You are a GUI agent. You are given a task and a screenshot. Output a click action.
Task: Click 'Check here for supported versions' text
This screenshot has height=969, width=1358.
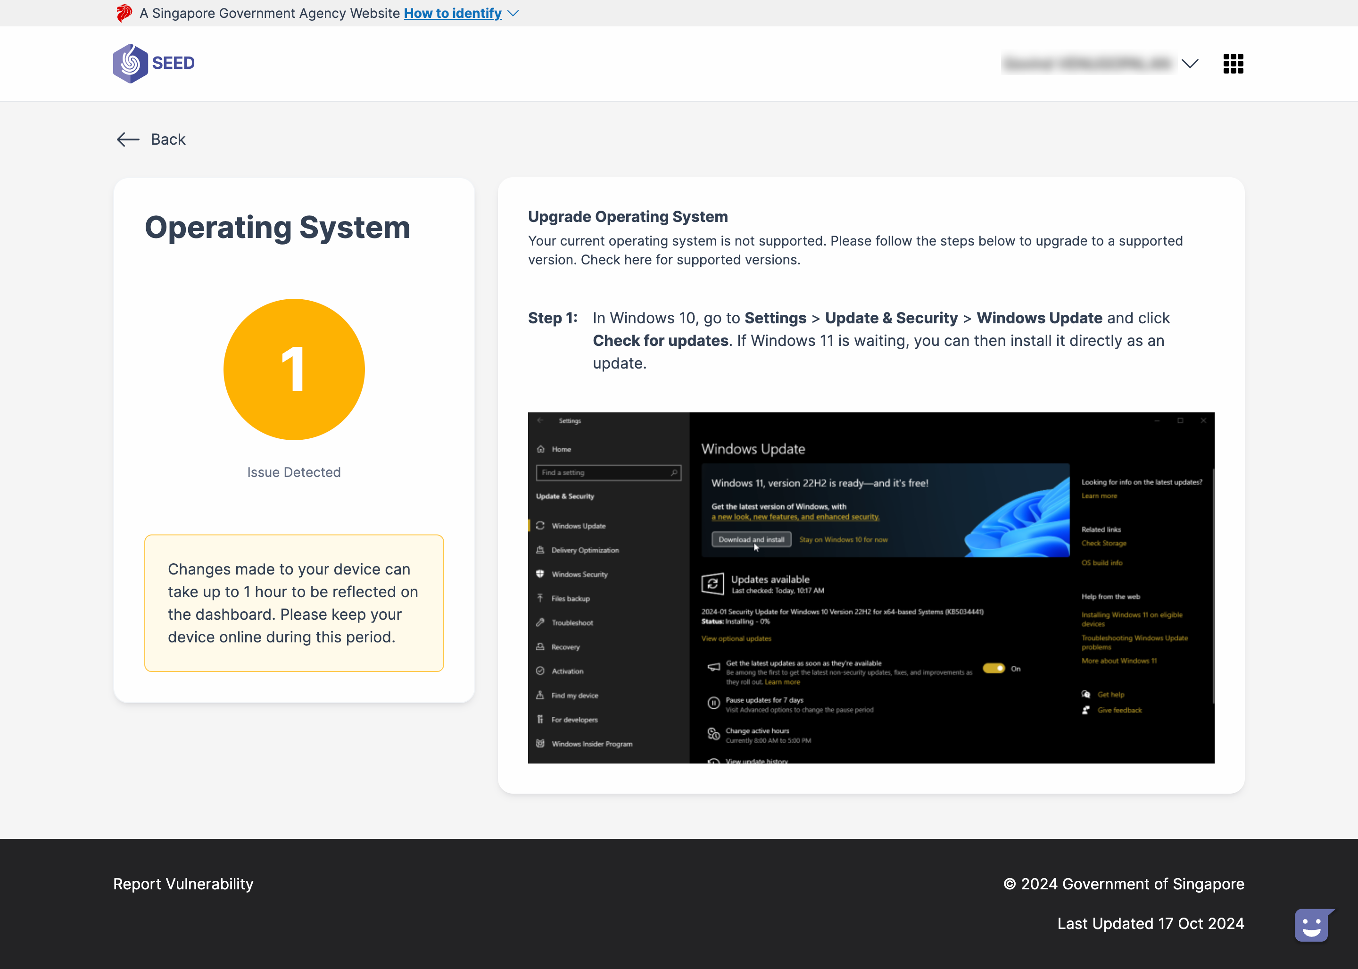click(690, 260)
